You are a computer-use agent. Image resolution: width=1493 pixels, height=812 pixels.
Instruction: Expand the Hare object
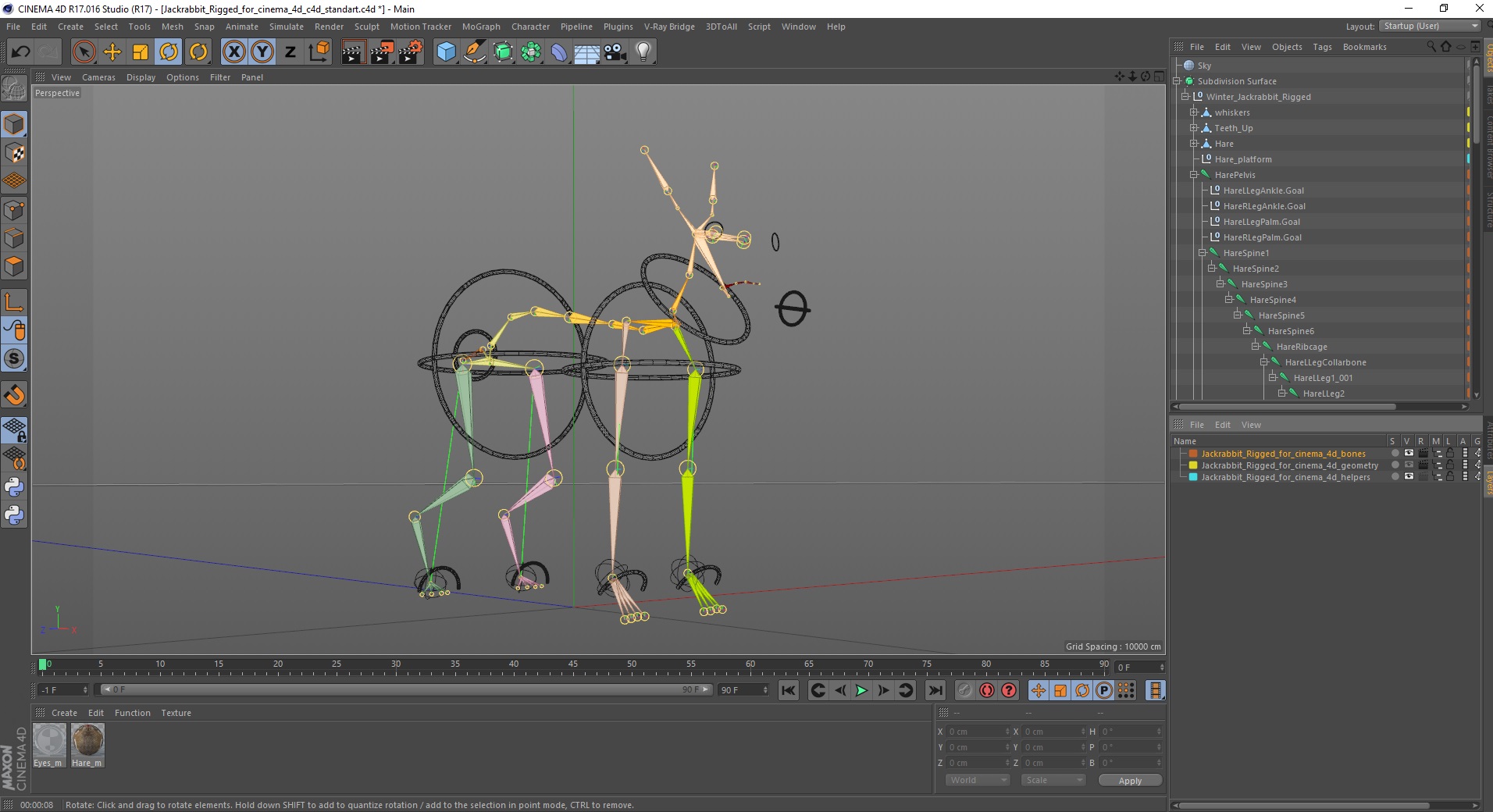tap(1193, 143)
